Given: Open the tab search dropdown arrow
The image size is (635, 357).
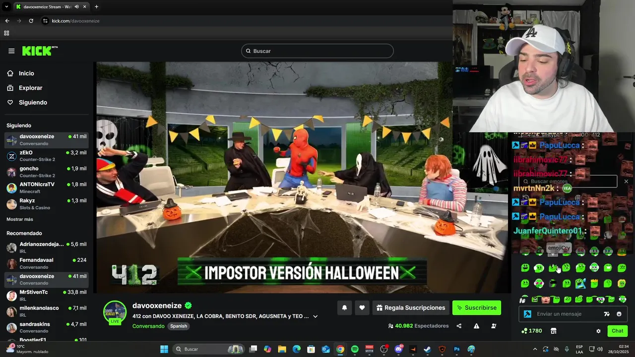Looking at the screenshot, I should [x=6, y=7].
